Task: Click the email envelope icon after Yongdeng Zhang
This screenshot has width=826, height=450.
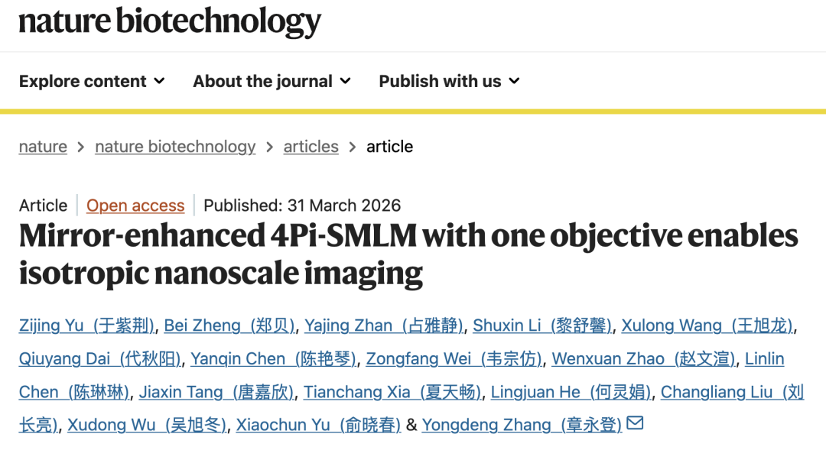Action: pyautogui.click(x=635, y=423)
